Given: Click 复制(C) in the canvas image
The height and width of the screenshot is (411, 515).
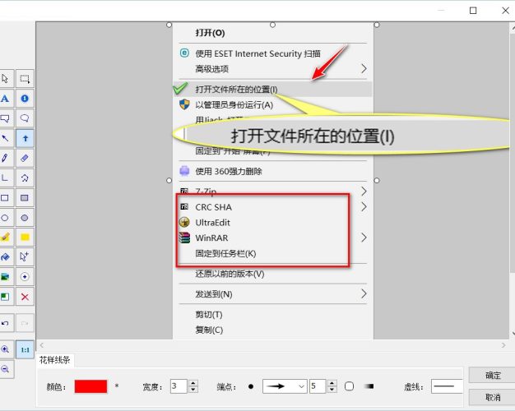Looking at the screenshot, I should coord(209,330).
